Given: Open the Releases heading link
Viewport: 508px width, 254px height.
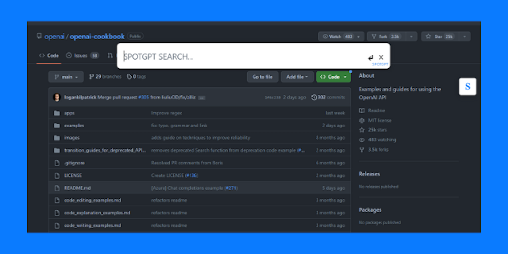Looking at the screenshot, I should [369, 174].
